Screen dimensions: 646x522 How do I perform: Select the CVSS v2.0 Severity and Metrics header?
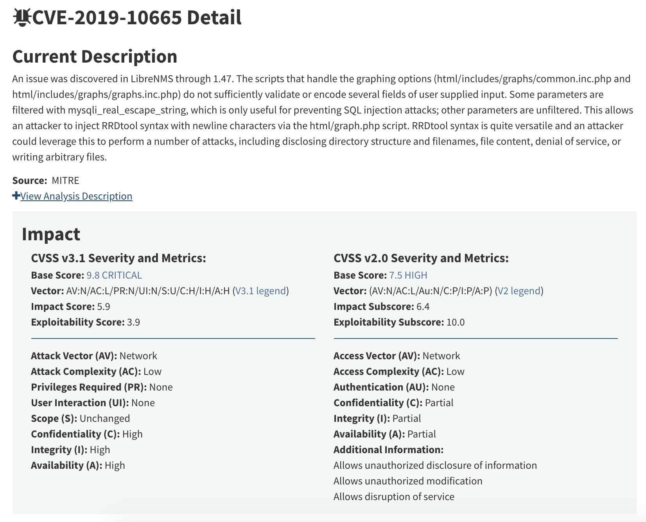click(x=421, y=257)
